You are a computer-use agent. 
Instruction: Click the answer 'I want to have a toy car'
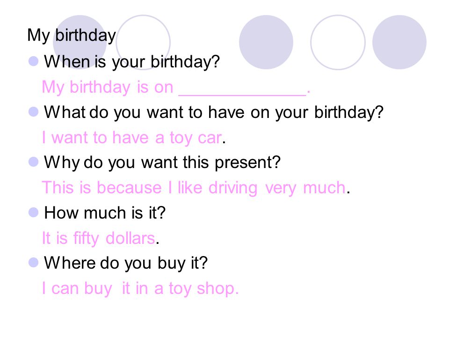coord(132,138)
